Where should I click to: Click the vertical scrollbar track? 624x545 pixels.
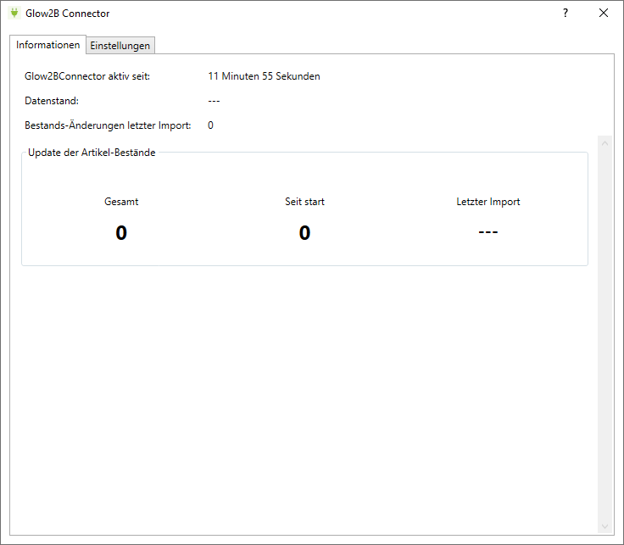(604, 339)
